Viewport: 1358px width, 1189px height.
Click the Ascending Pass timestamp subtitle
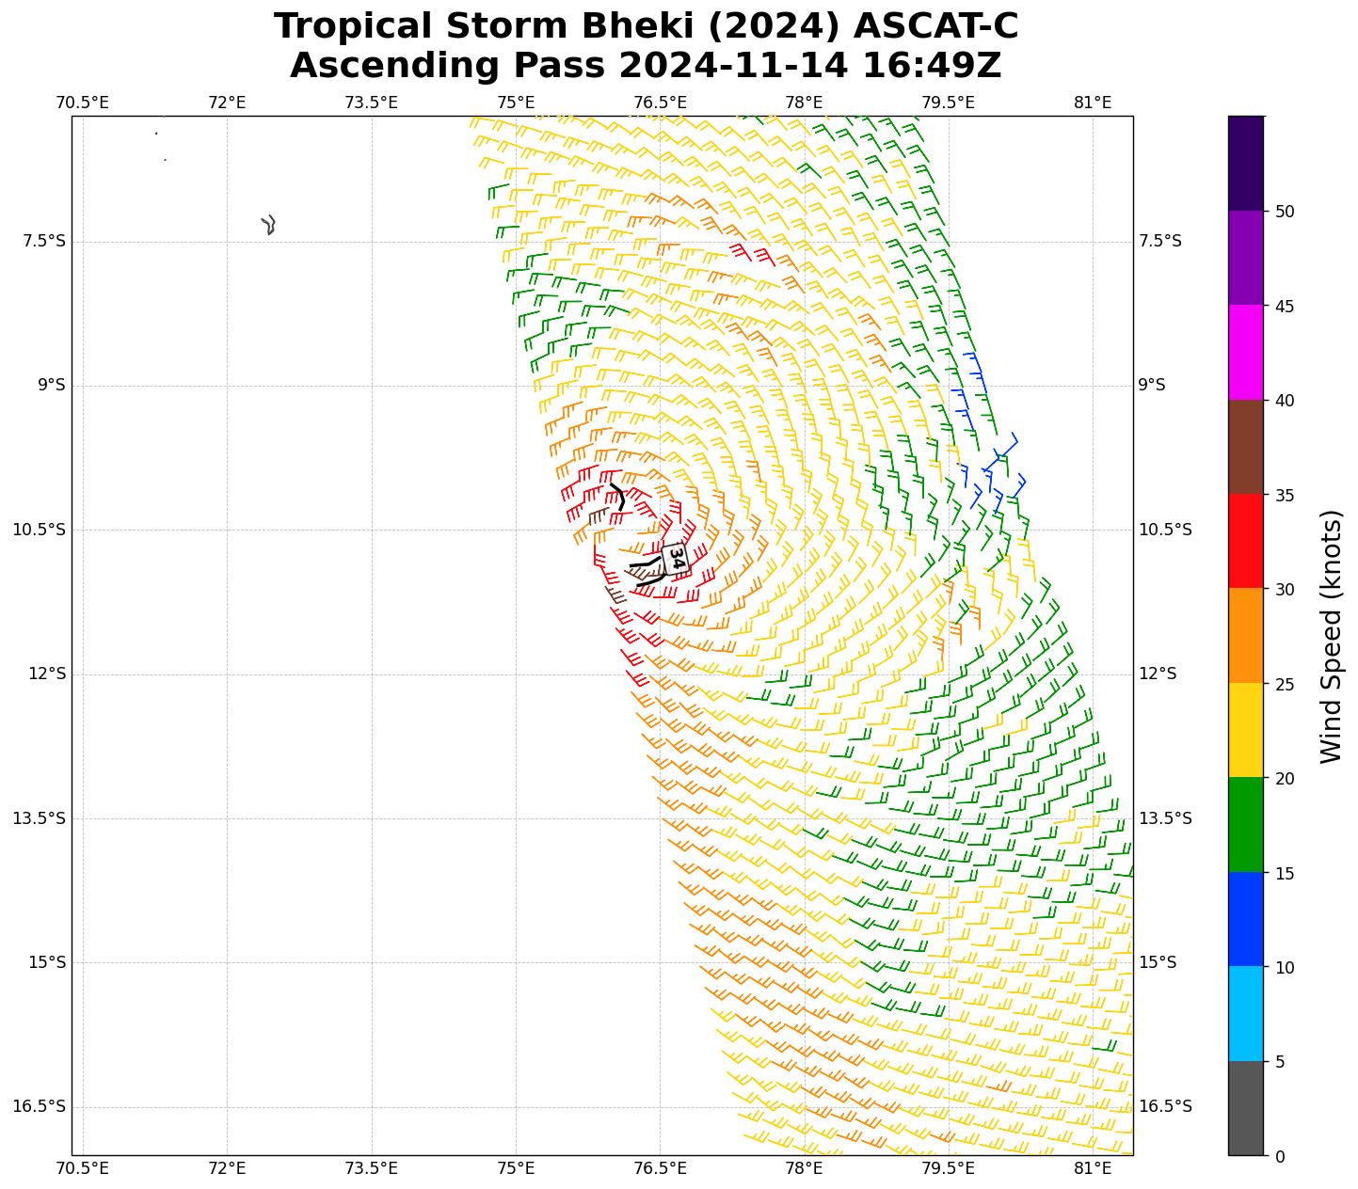click(646, 66)
